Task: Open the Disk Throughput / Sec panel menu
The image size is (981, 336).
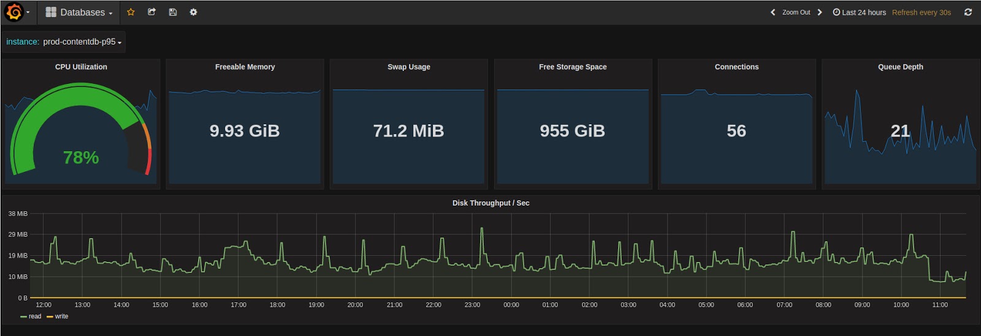Action: 490,203
